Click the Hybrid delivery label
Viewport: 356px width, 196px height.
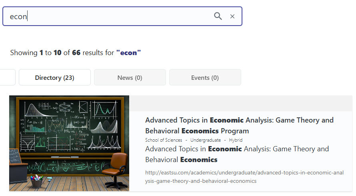pos(236,140)
